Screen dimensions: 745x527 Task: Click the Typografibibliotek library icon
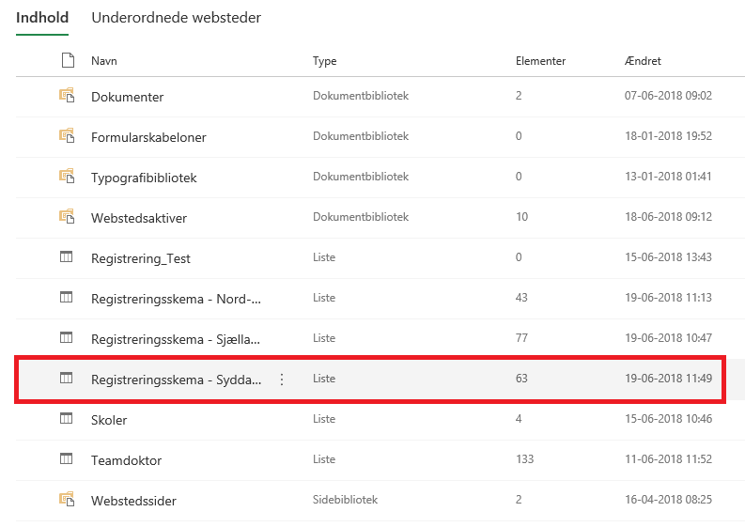(x=67, y=177)
